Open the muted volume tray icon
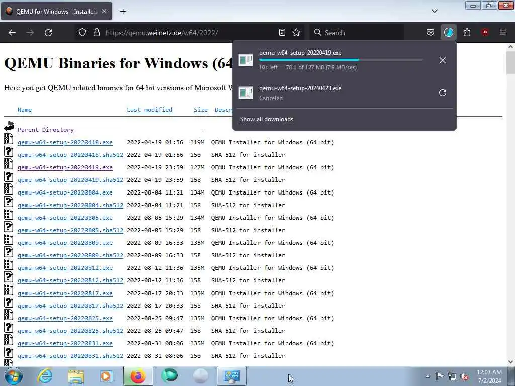 click(464, 376)
